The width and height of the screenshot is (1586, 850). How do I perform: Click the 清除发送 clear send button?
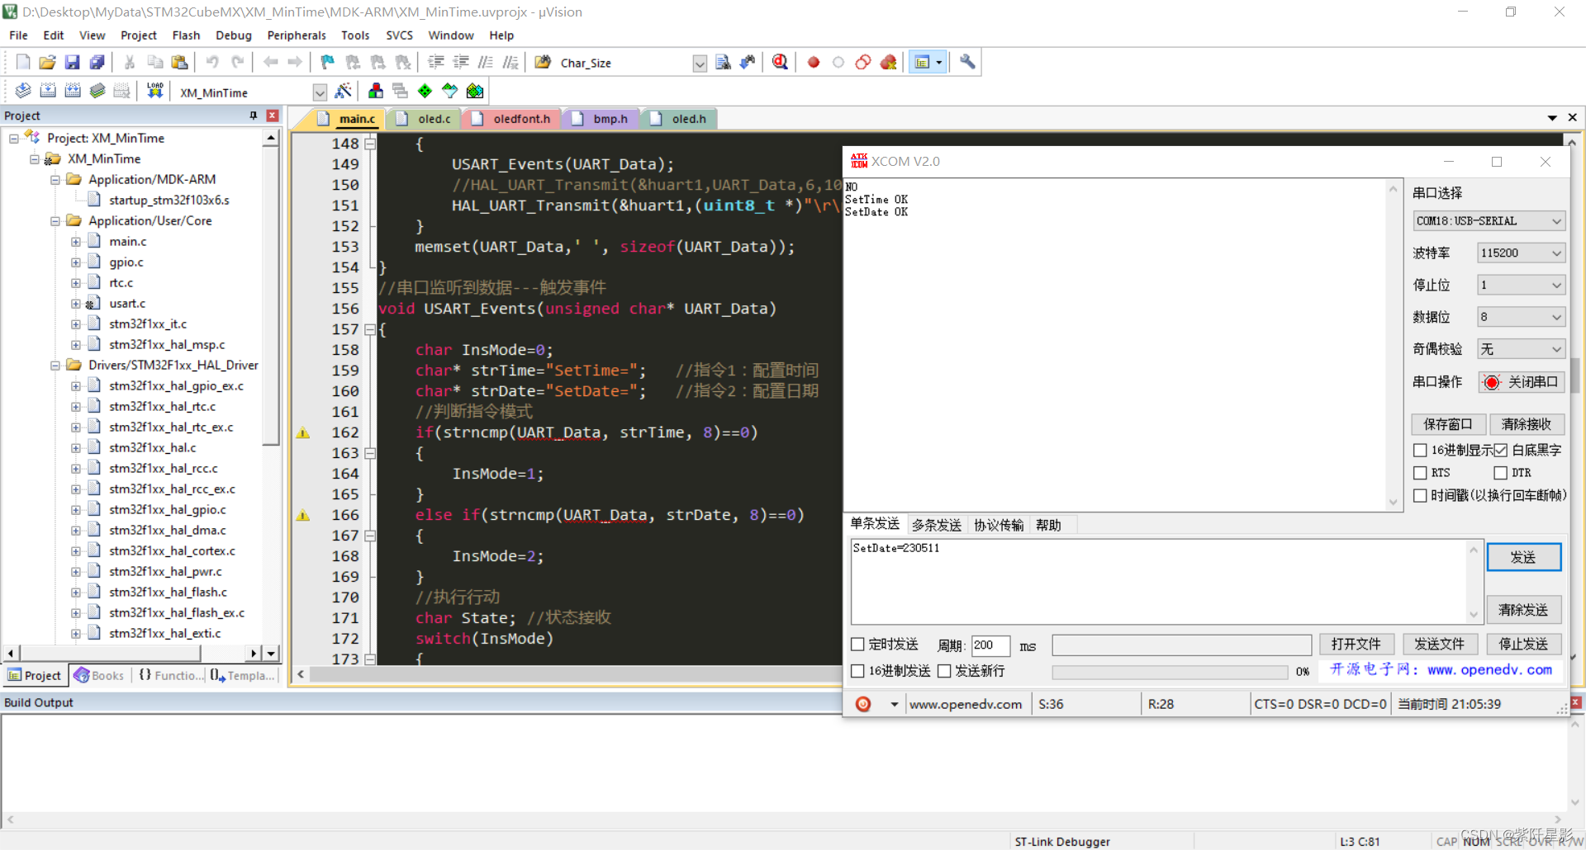coord(1523,610)
